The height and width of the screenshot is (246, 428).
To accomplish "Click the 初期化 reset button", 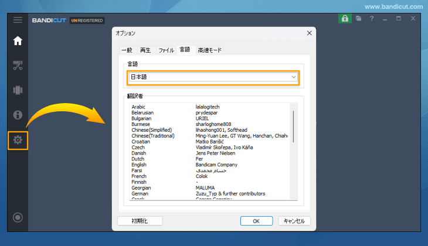I will (x=140, y=221).
